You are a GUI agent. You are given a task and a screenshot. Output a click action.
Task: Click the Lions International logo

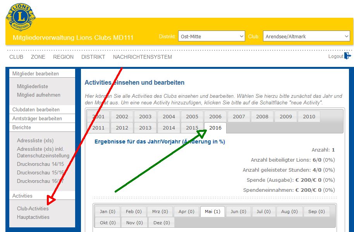click(x=21, y=17)
